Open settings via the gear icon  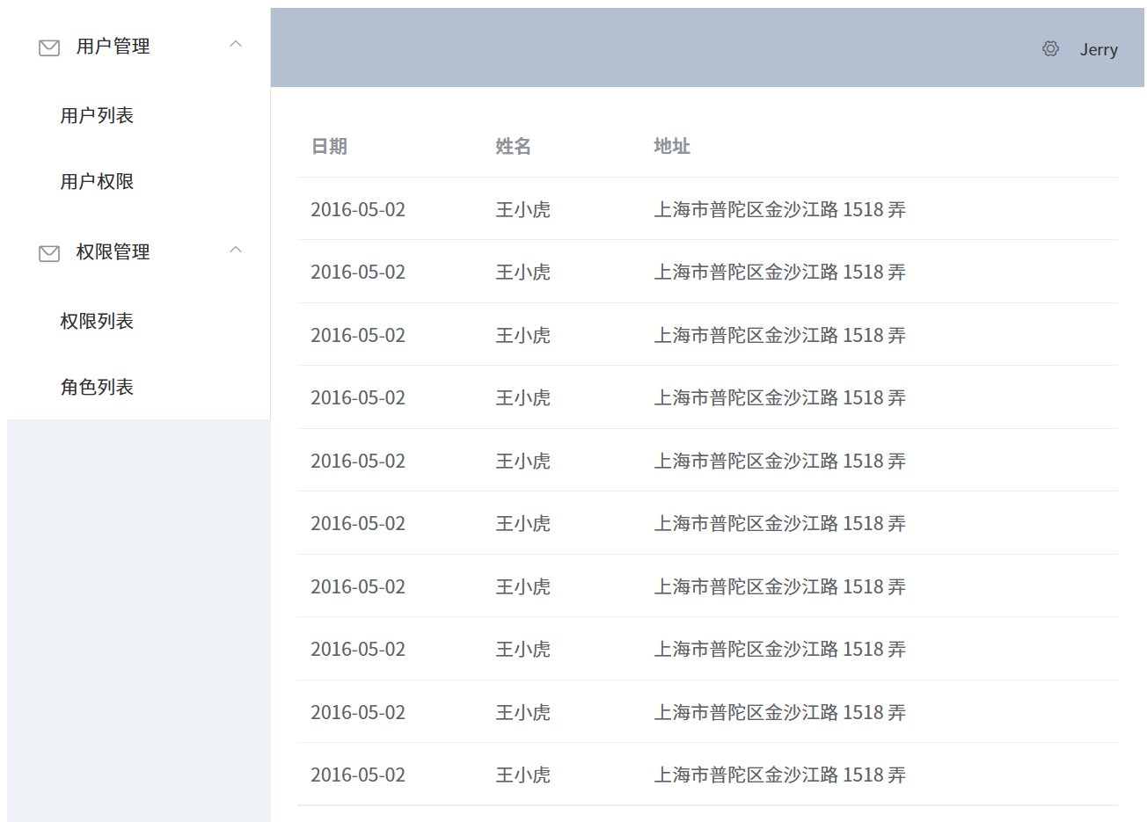tap(1050, 49)
